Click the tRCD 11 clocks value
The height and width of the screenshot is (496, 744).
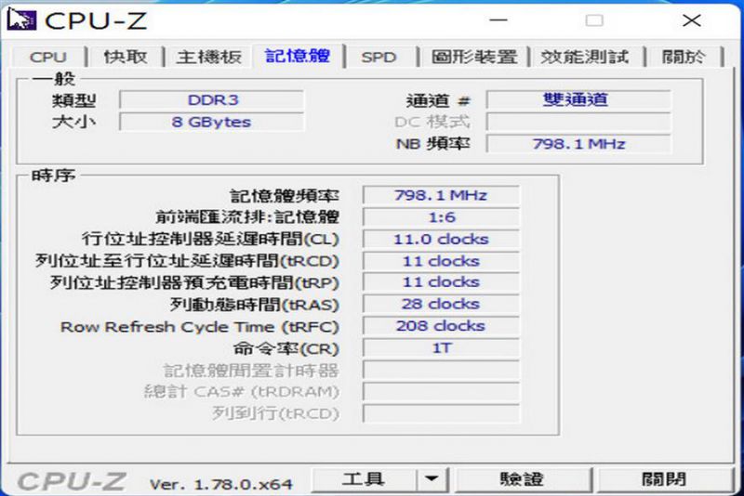coord(441,261)
